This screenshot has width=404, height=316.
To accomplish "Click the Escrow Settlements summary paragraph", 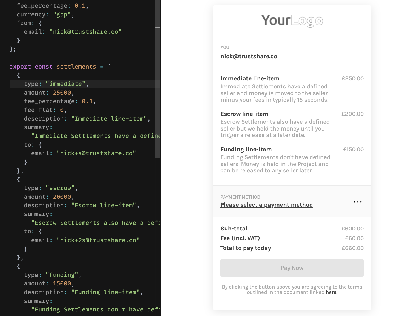I will [275, 129].
